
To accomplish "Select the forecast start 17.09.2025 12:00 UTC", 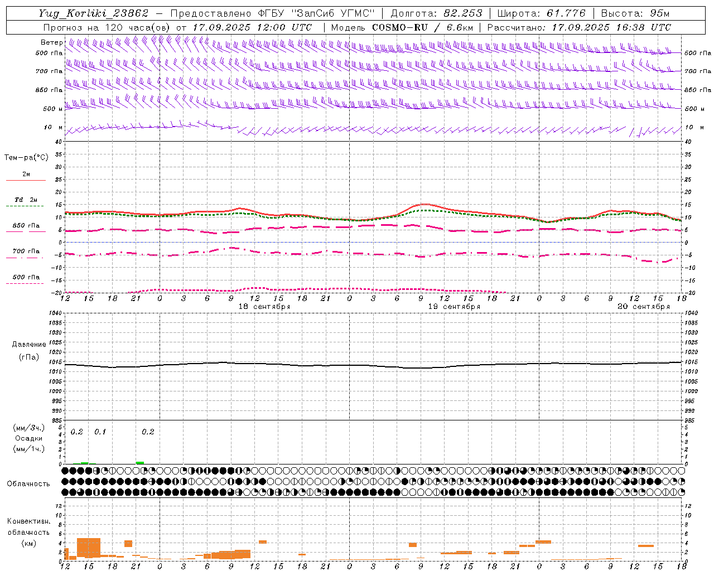I will tap(252, 27).
